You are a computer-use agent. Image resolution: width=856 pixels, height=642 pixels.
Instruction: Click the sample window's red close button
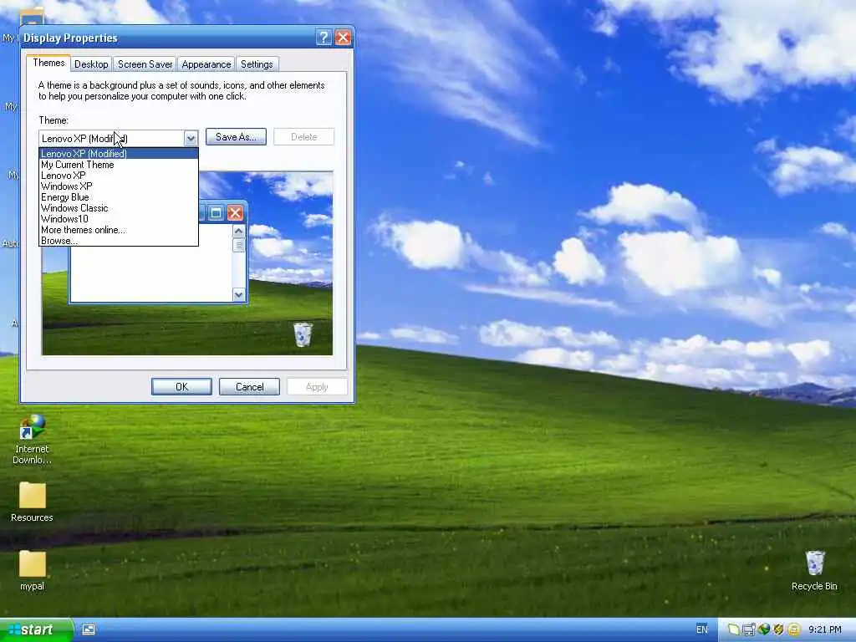235,213
